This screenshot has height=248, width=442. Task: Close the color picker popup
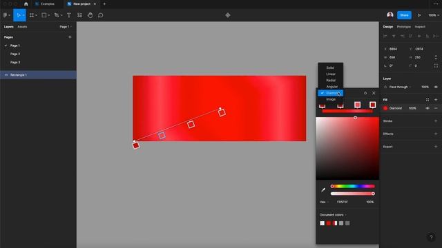coord(374,93)
